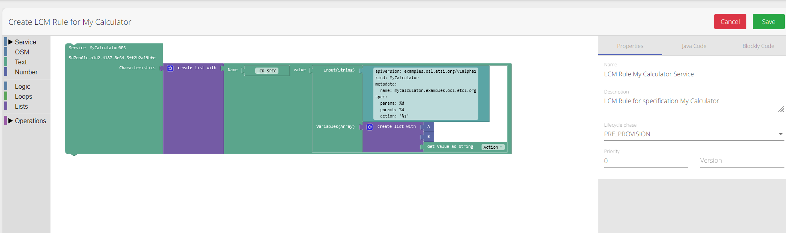Open gear icon on Characteristics list block
Viewport: 786px width, 233px height.
170,68
